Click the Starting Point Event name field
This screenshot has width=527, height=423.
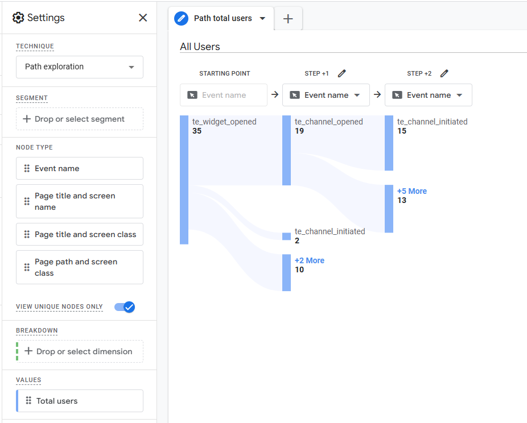point(224,95)
